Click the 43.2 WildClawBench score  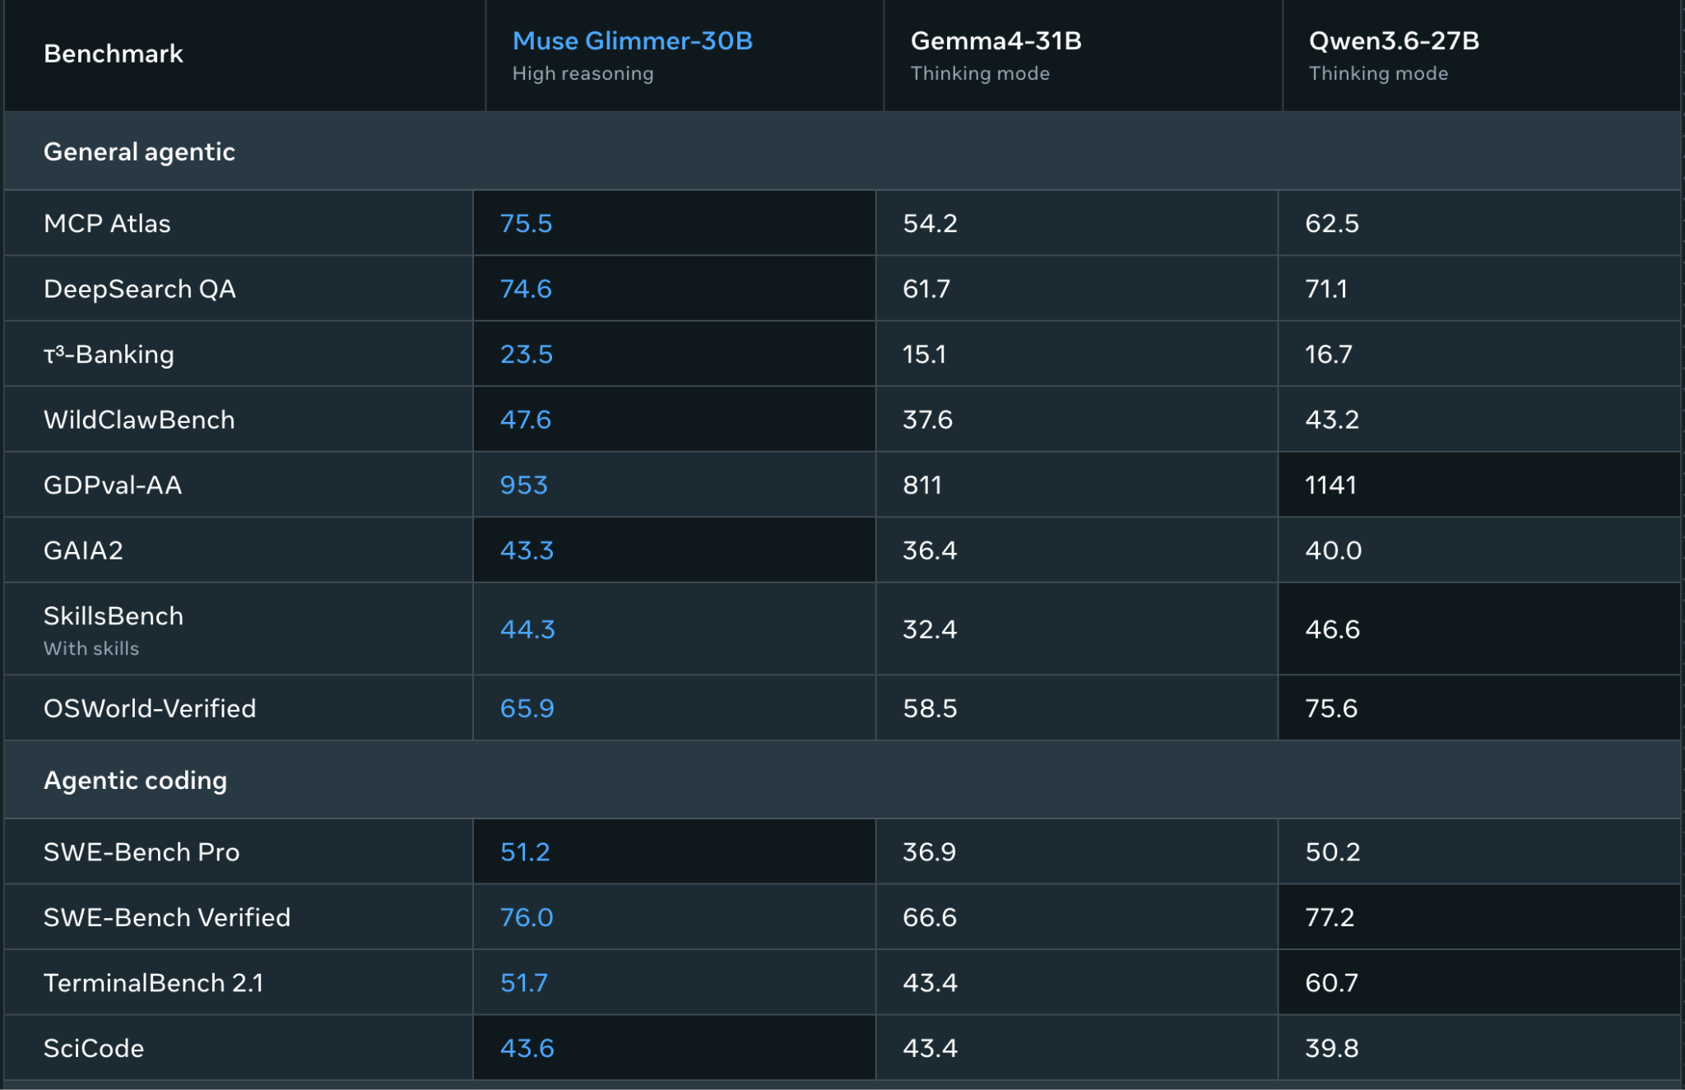tap(1332, 420)
